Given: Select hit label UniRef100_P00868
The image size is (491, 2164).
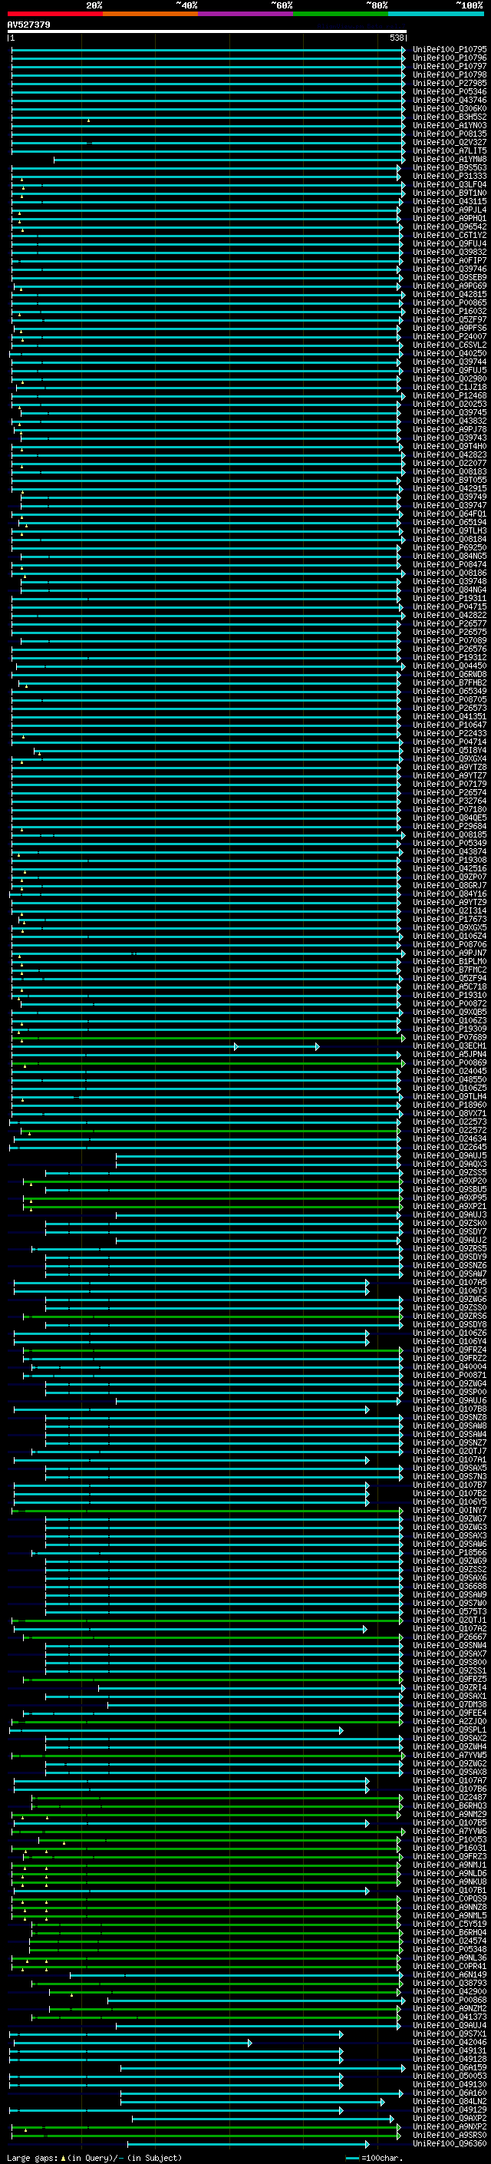Looking at the screenshot, I should tap(450, 2000).
